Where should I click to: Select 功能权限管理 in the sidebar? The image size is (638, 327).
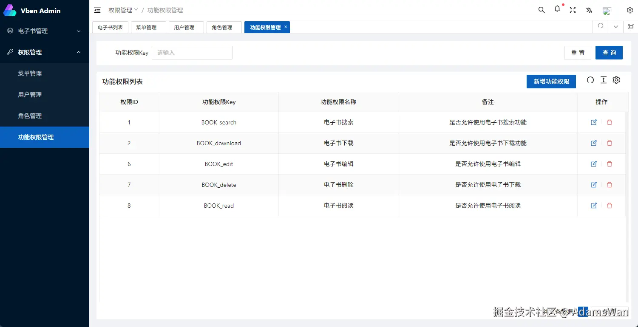click(x=45, y=137)
